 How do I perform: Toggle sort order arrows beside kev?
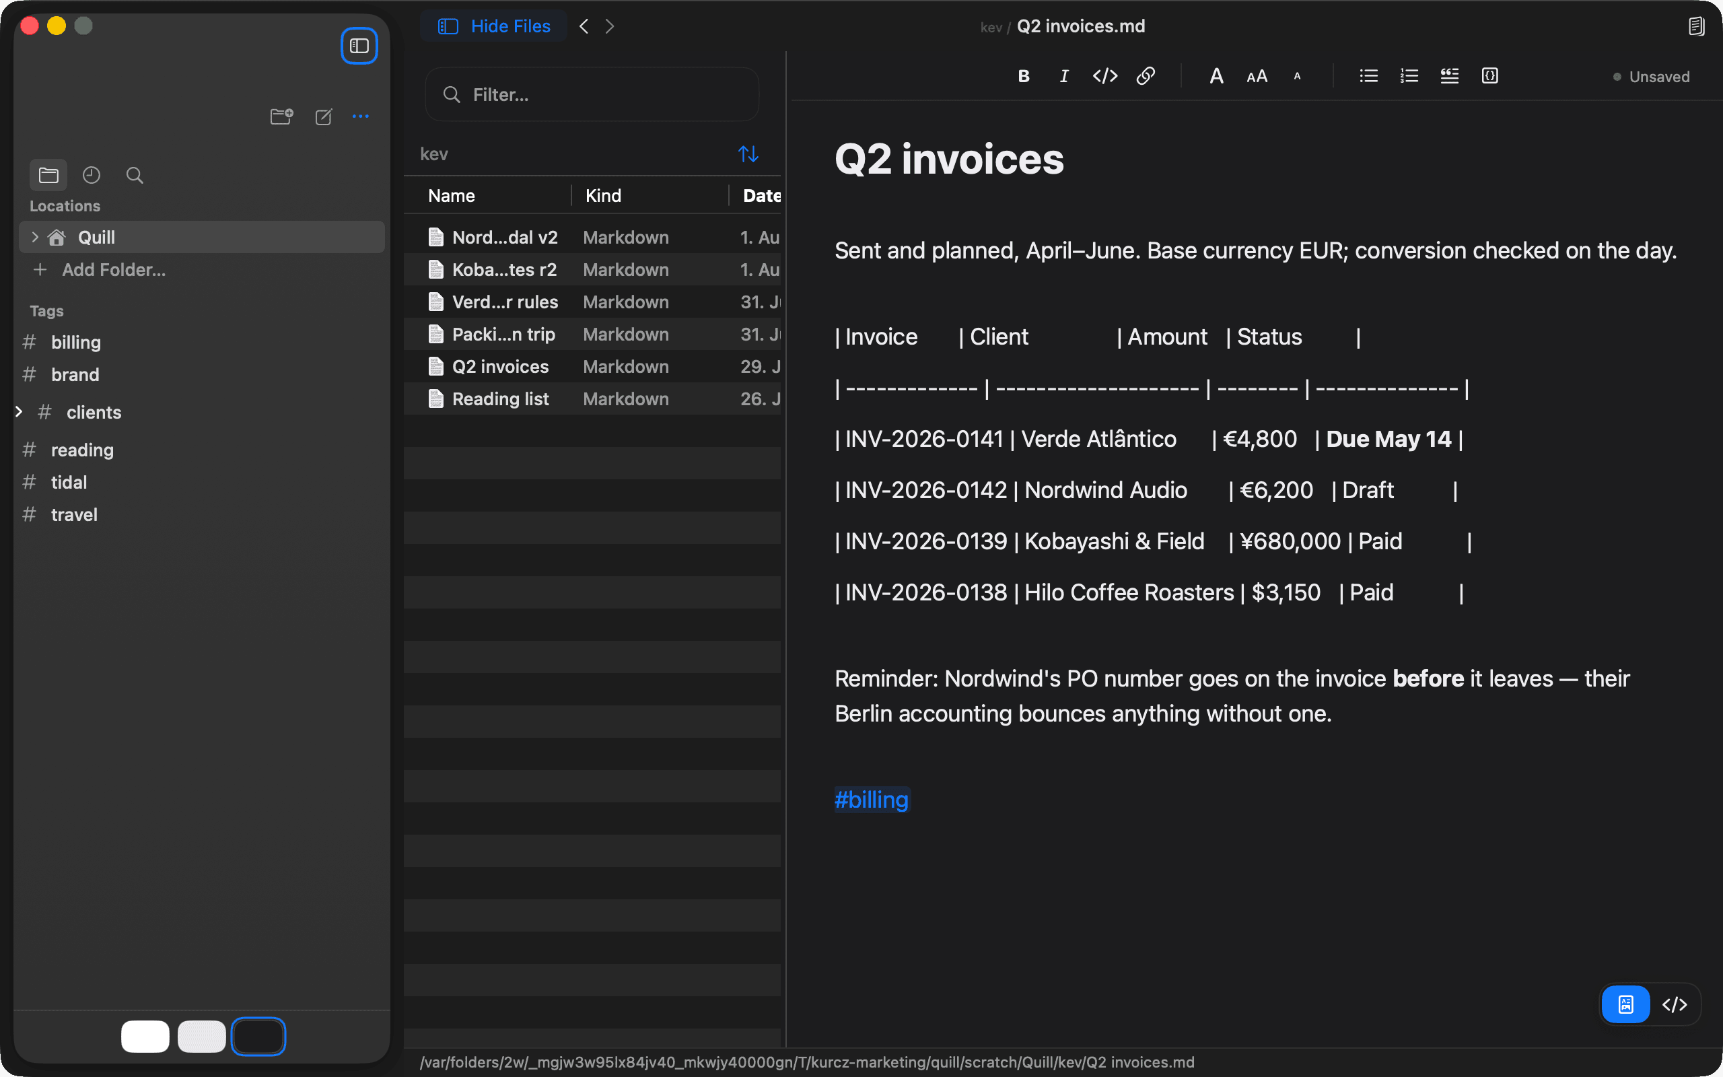748,154
